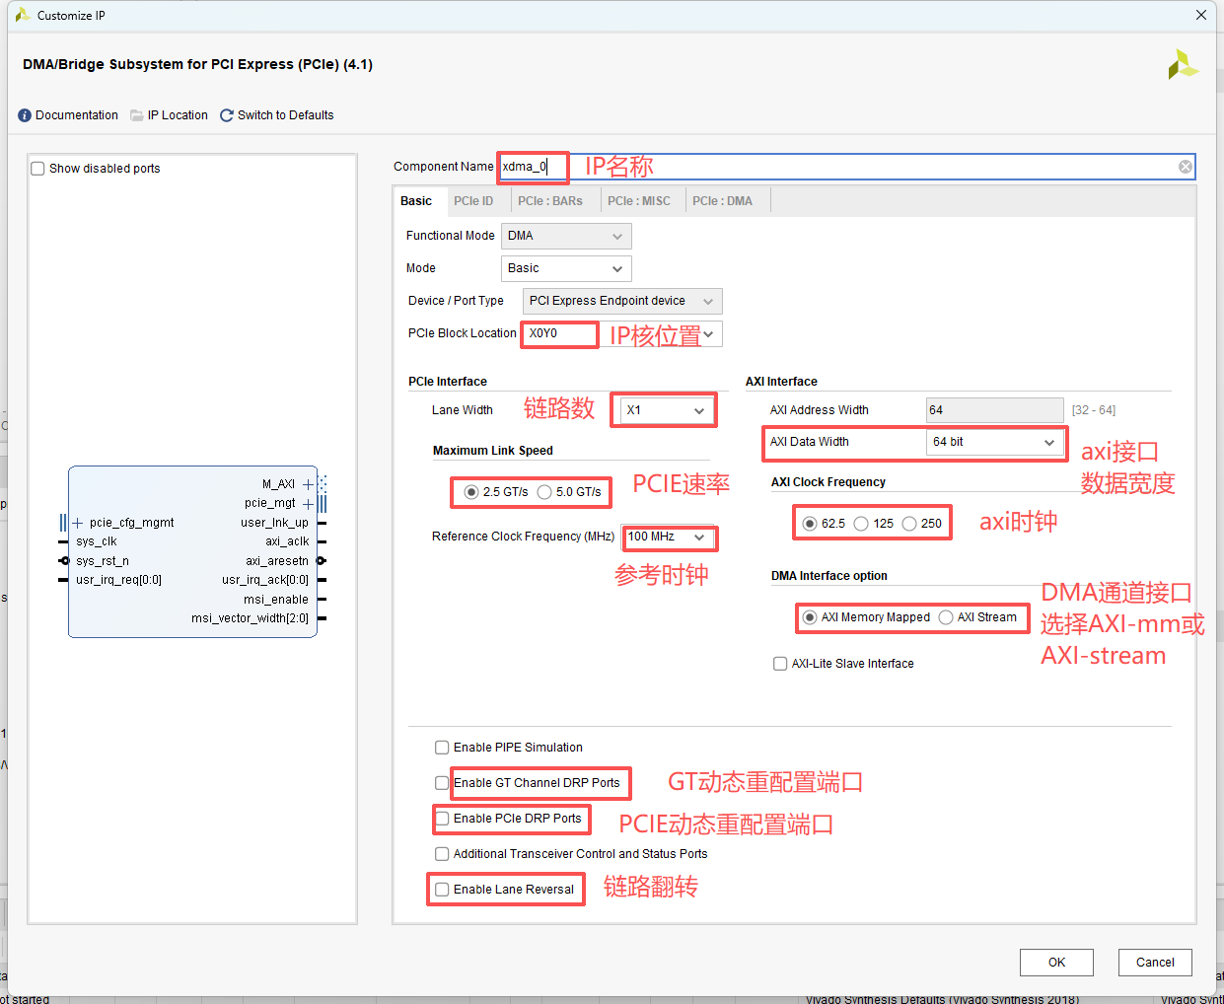The image size is (1224, 1004).
Task: Expand the pcie_cfg_mgmt port plus icon
Action: (78, 523)
